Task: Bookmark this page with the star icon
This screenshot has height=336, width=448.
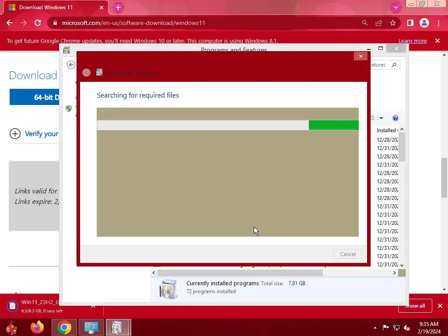Action: click(393, 23)
